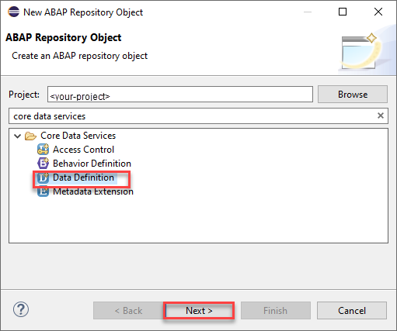Image resolution: width=397 pixels, height=331 pixels.
Task: Select Data Definition in the tree
Action: pyautogui.click(x=83, y=178)
